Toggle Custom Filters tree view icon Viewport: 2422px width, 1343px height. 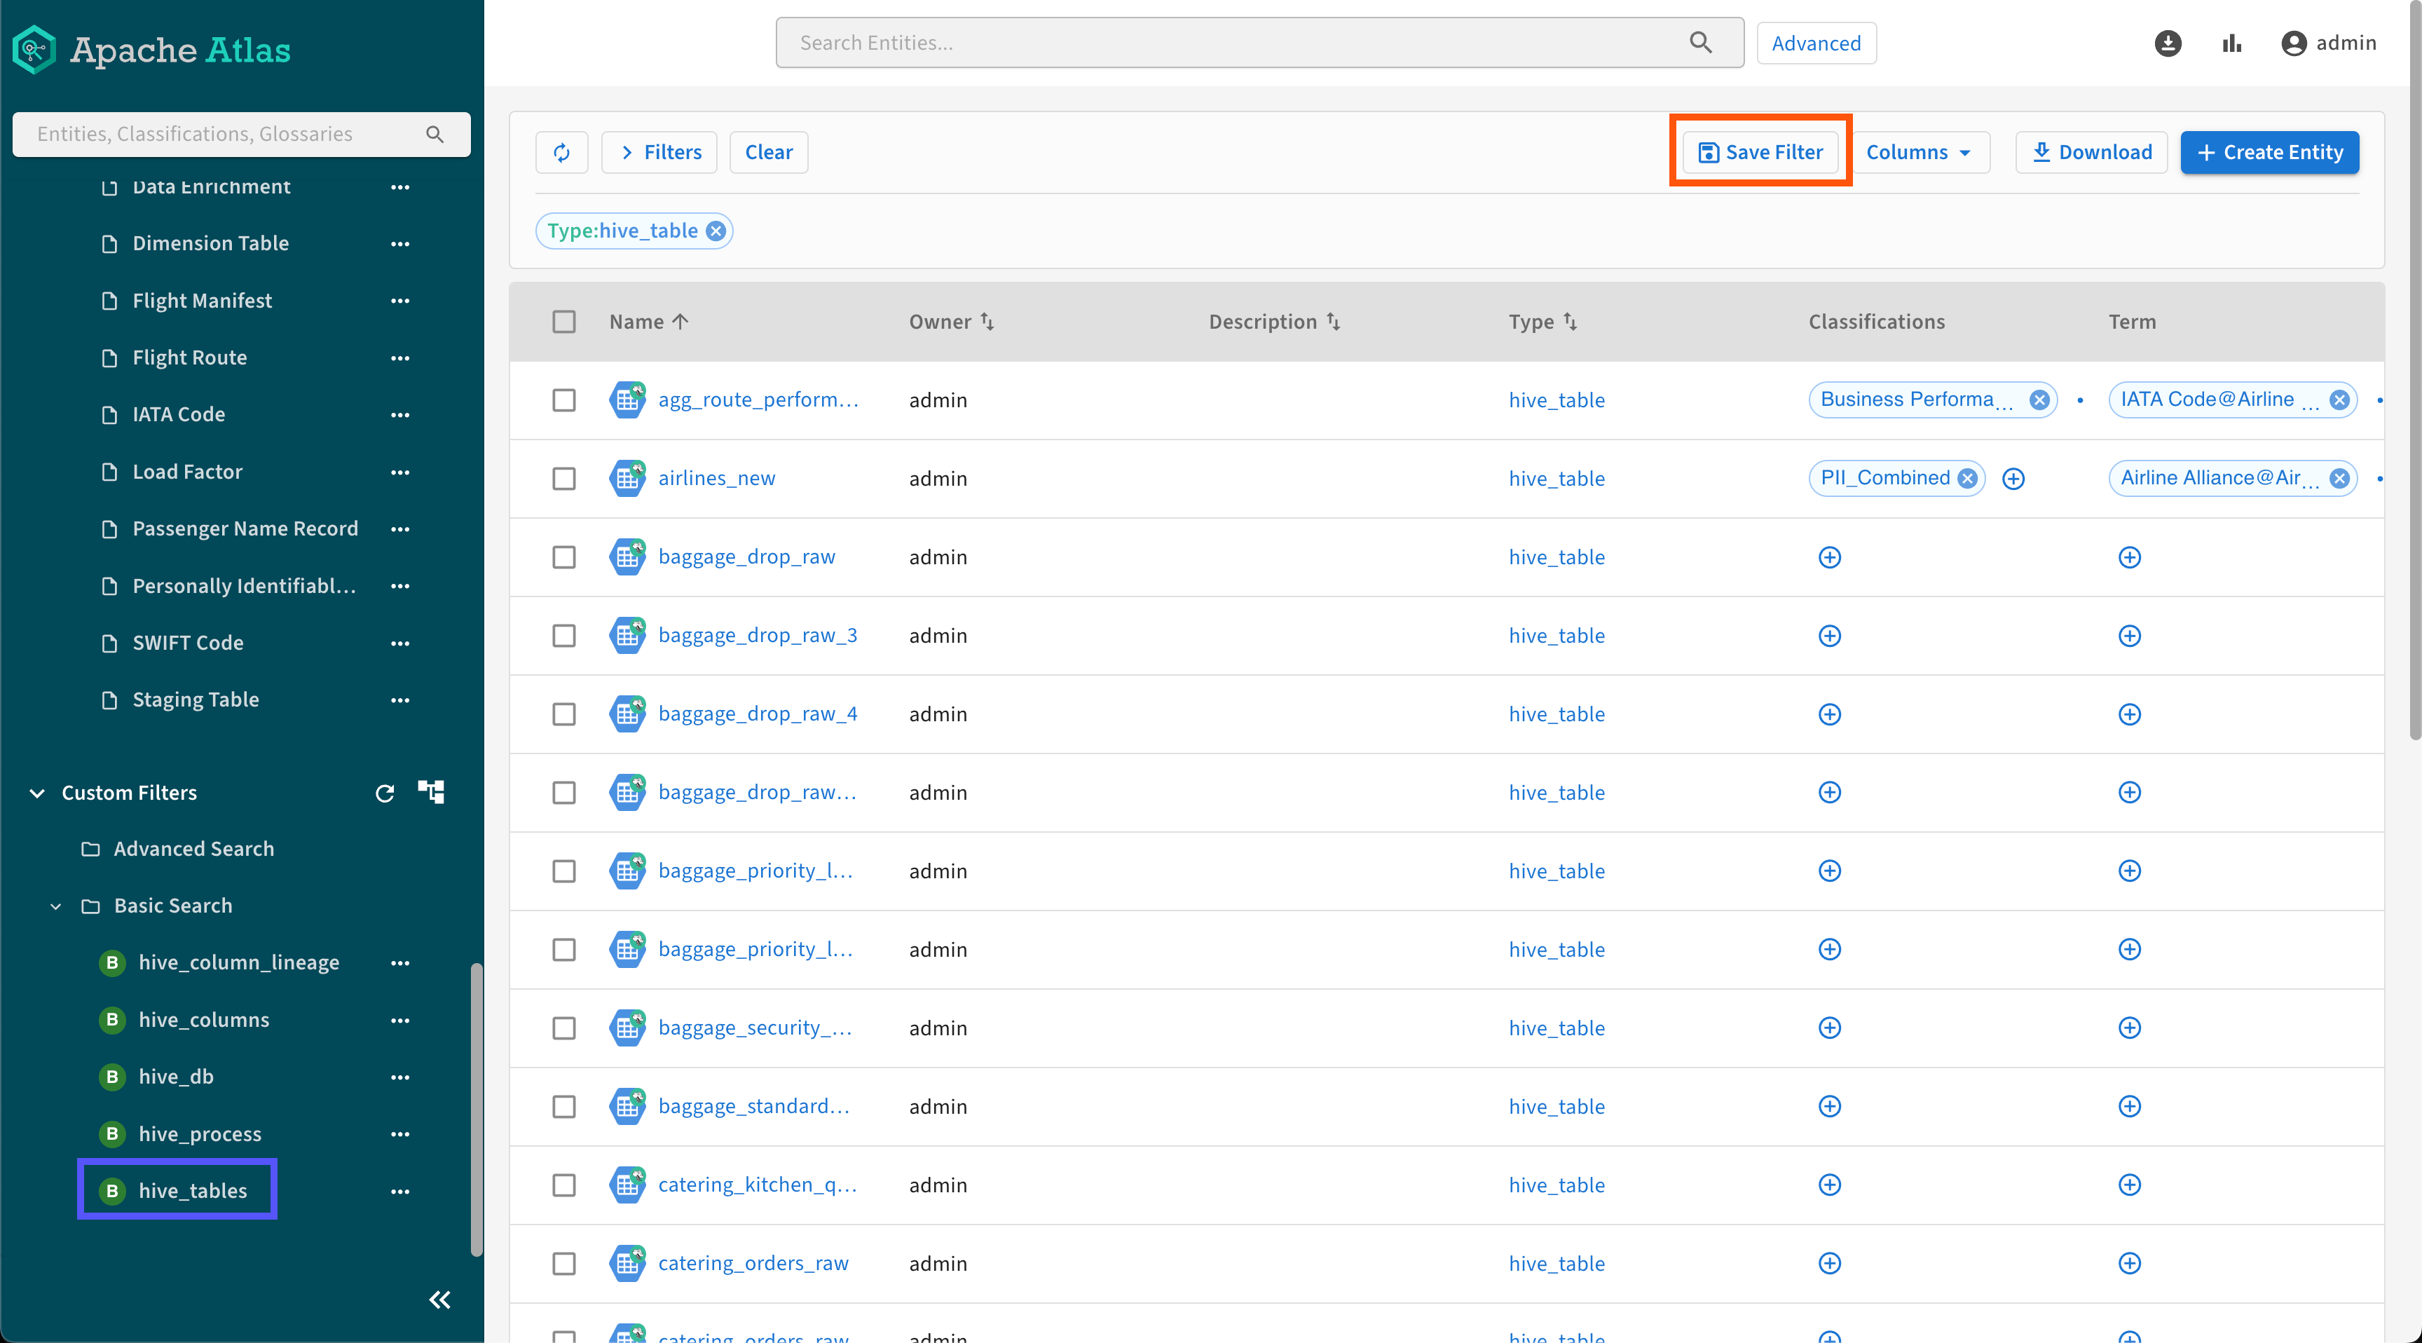pos(432,792)
